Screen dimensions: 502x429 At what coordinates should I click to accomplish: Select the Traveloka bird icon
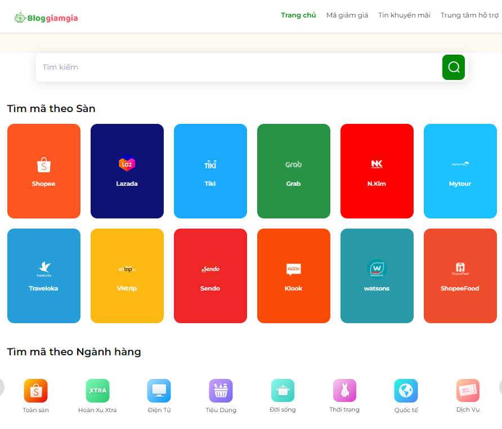point(44,269)
